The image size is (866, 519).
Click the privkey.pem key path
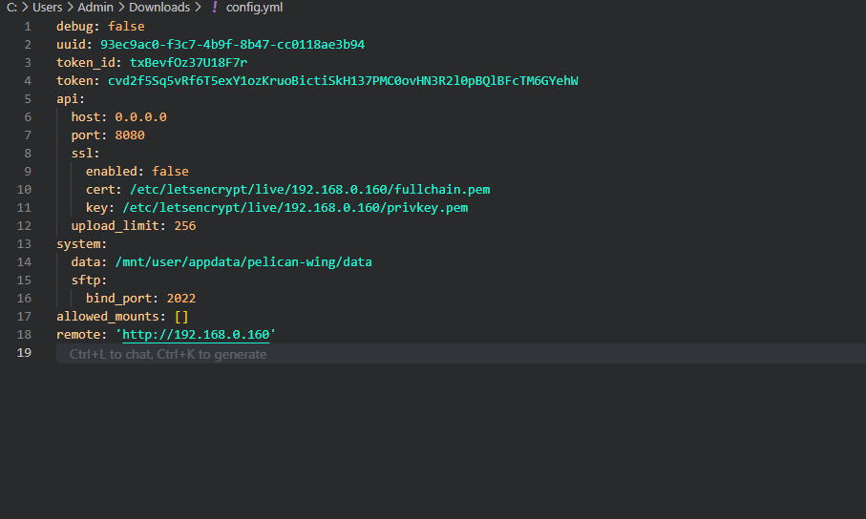(x=295, y=208)
